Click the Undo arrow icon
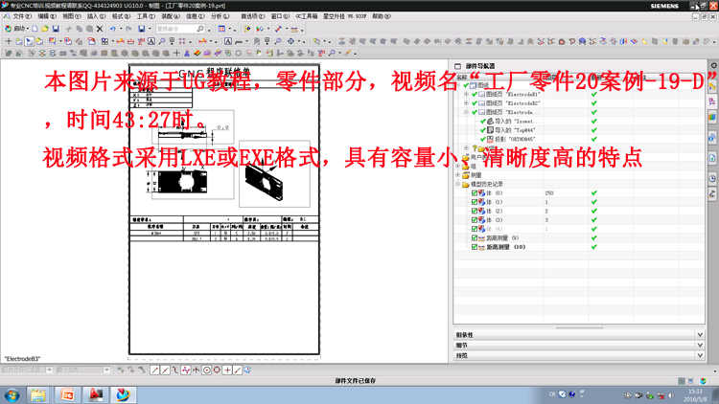The image size is (719, 404). (112, 29)
